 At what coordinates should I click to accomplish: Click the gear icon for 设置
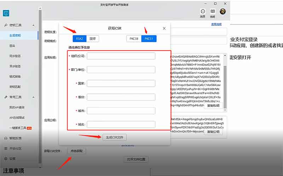coord(6,159)
